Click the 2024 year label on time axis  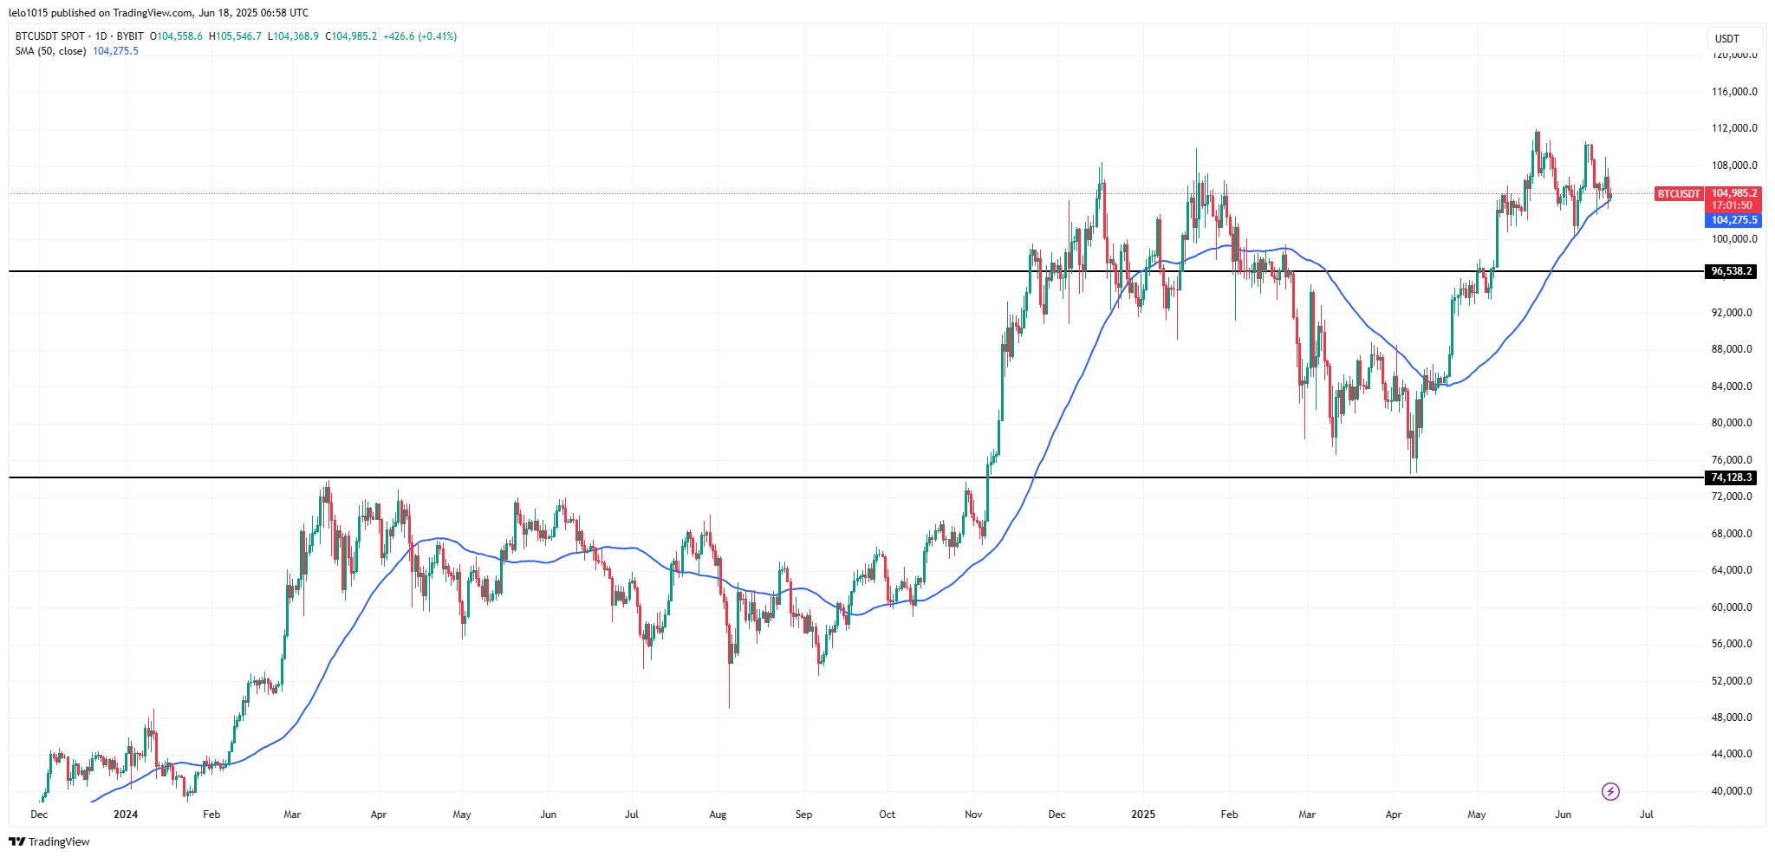tap(126, 815)
